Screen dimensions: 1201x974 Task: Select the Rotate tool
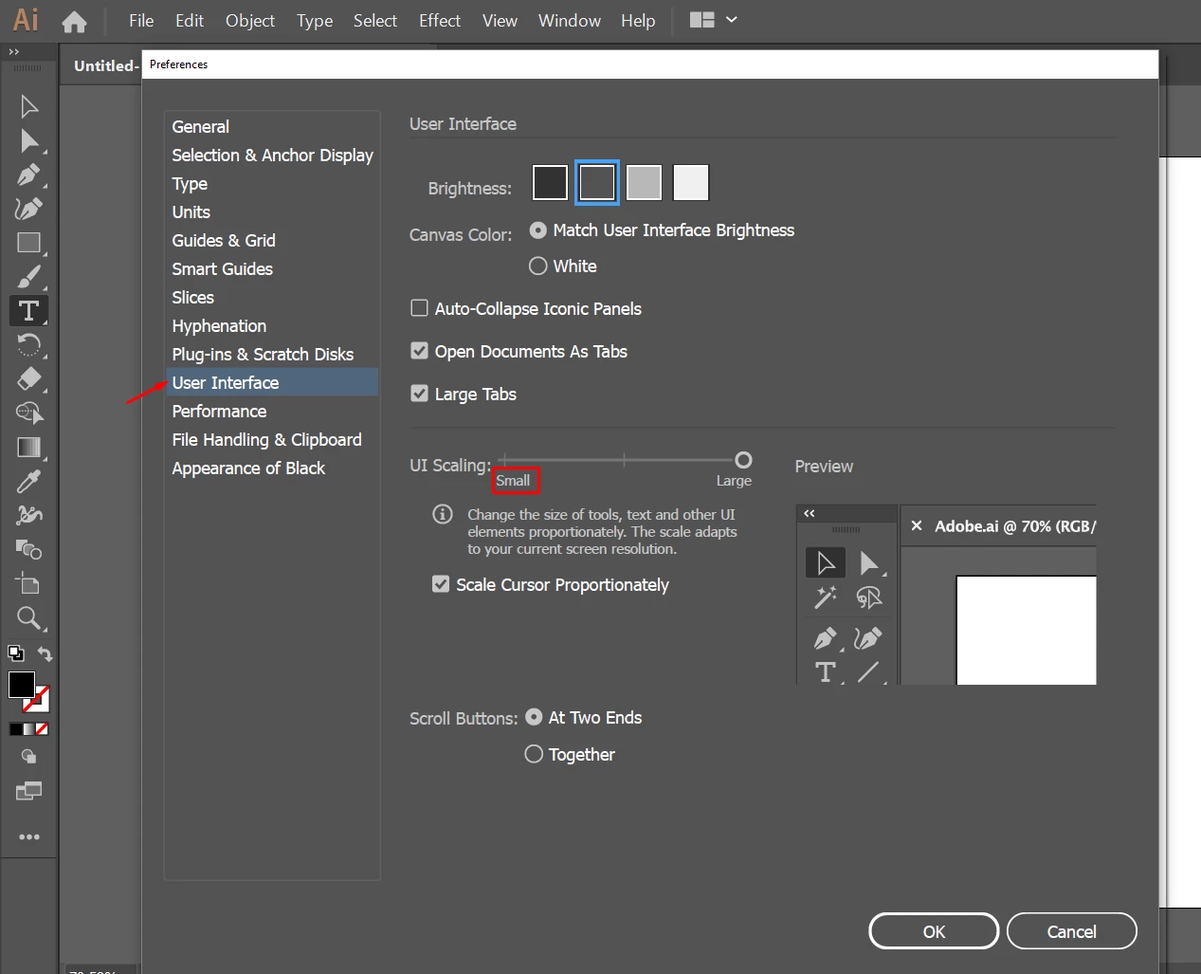pos(28,345)
